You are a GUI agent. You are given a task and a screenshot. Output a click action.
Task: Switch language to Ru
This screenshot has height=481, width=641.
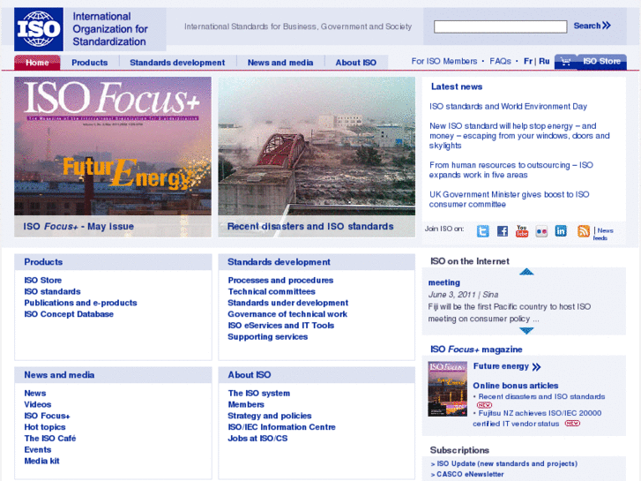tap(544, 61)
